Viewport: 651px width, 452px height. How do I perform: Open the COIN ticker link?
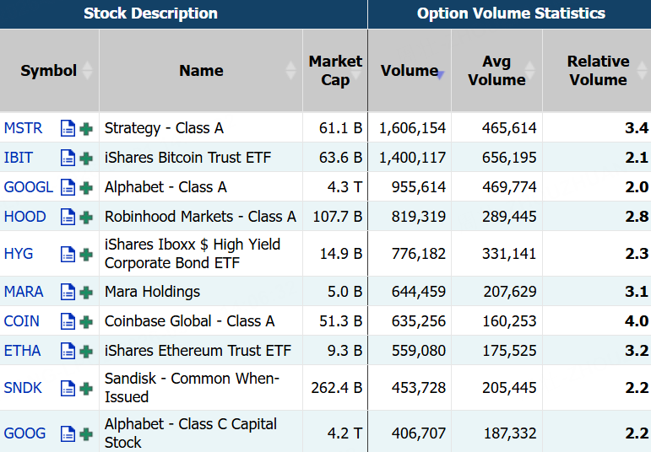pyautogui.click(x=22, y=321)
